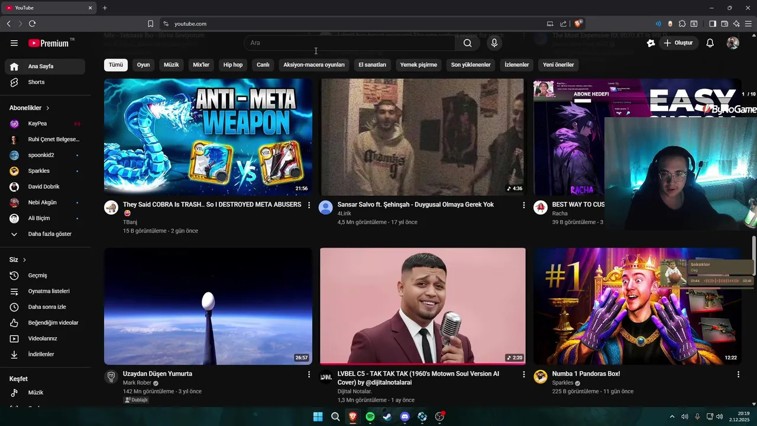Start voice search with microphone icon
The height and width of the screenshot is (426, 757).
click(494, 43)
